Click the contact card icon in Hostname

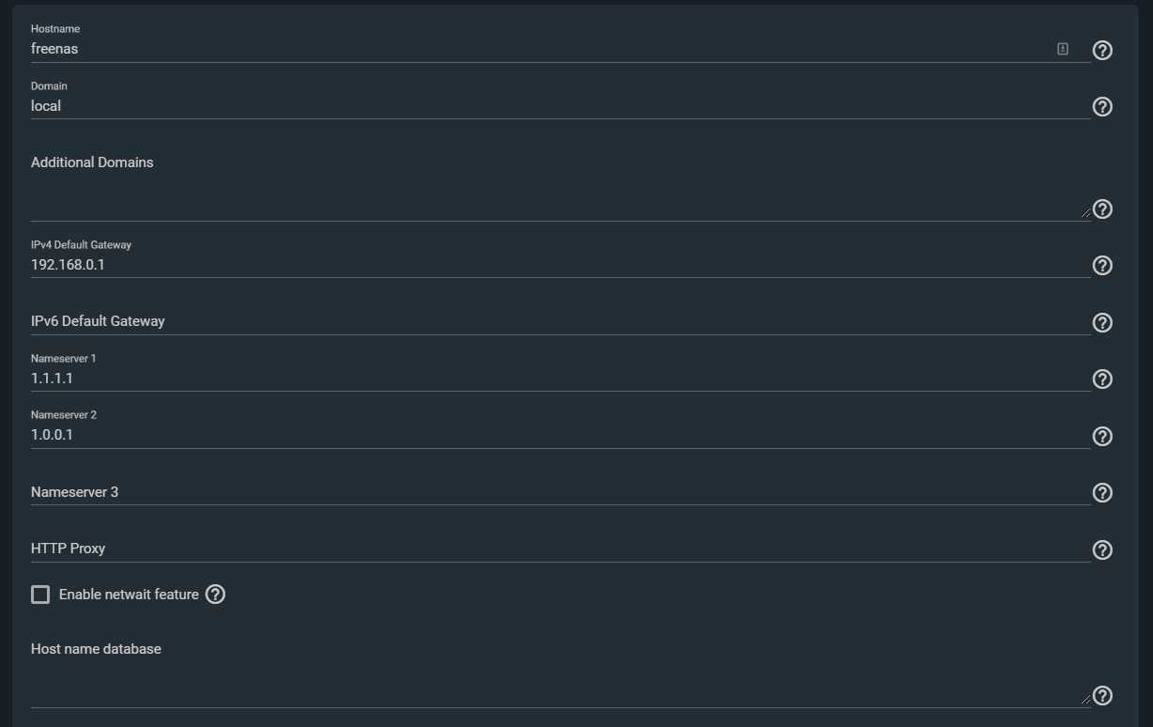(x=1063, y=49)
